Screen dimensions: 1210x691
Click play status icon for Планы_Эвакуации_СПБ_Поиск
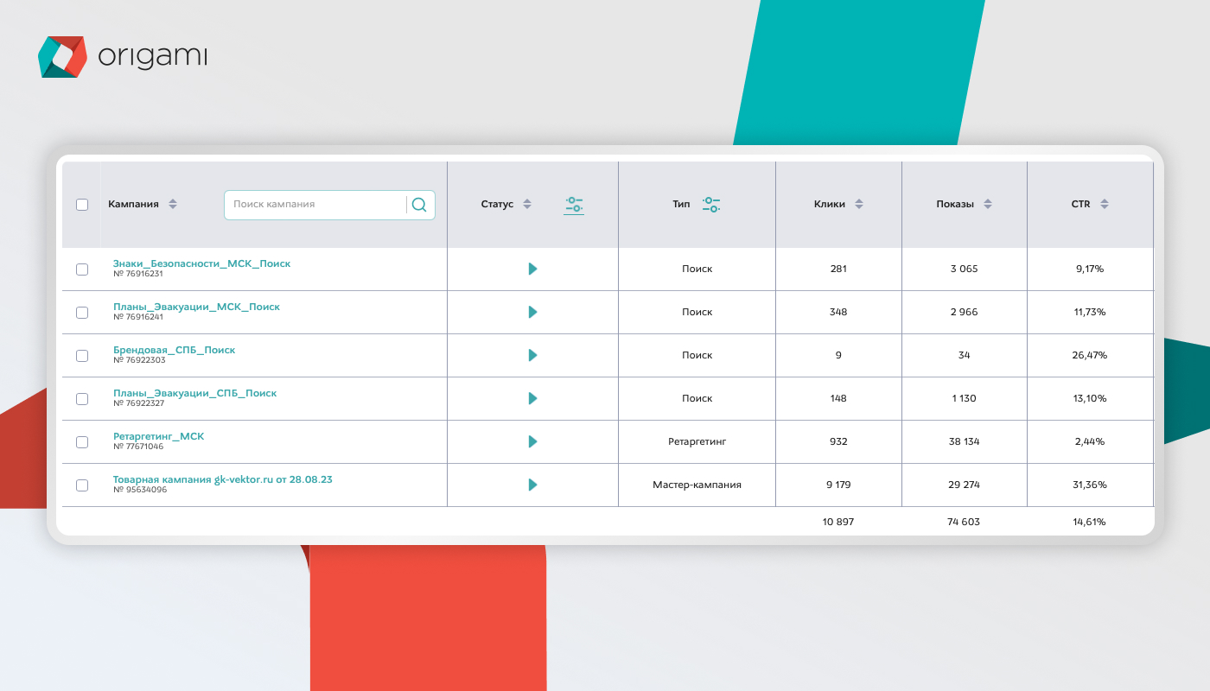pyautogui.click(x=532, y=398)
